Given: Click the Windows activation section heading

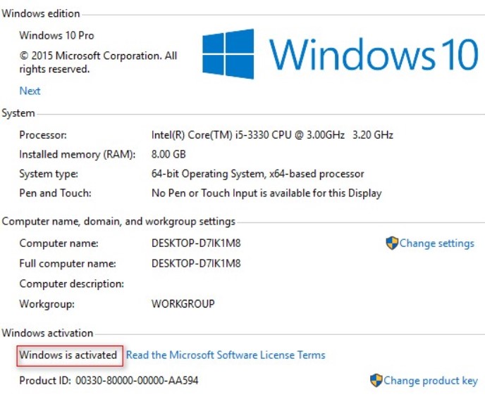Looking at the screenshot, I should [x=47, y=333].
